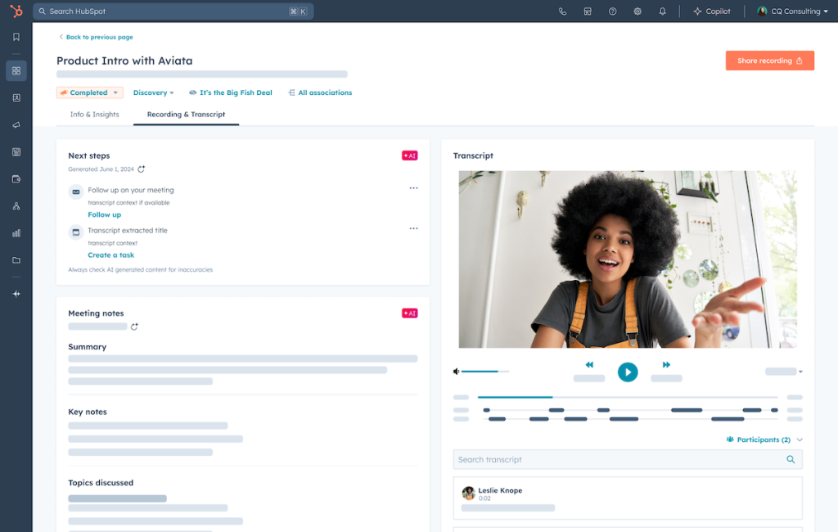Open the Reporting bar chart icon
The image size is (838, 532).
click(16, 233)
